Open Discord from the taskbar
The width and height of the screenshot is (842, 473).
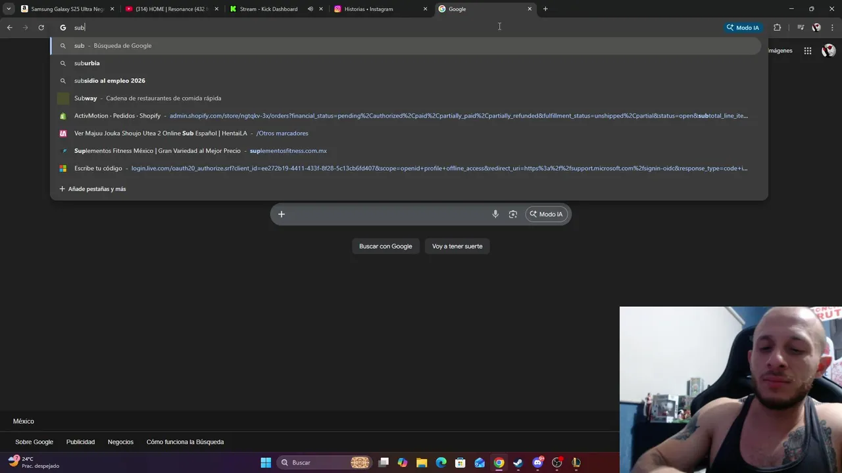[x=537, y=462]
